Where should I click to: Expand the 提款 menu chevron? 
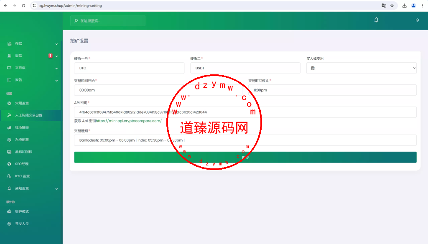[x=56, y=56]
